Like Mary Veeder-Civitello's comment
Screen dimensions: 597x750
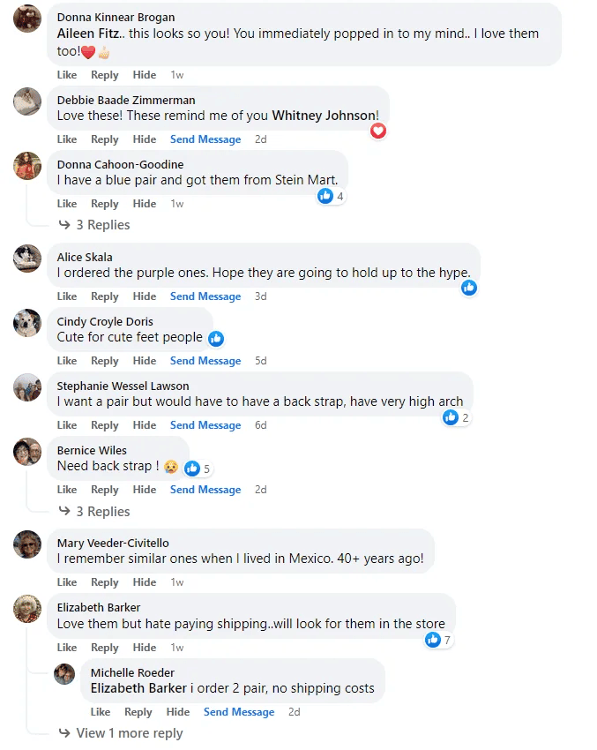pyautogui.click(x=67, y=582)
